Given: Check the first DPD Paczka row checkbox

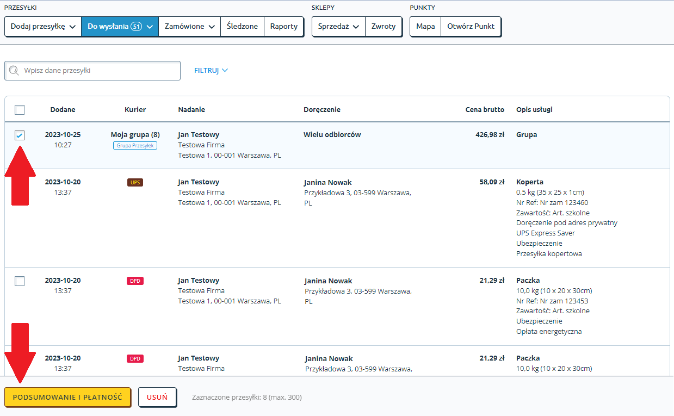Looking at the screenshot, I should click(x=20, y=281).
